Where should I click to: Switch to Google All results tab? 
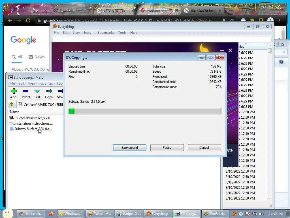(17, 57)
